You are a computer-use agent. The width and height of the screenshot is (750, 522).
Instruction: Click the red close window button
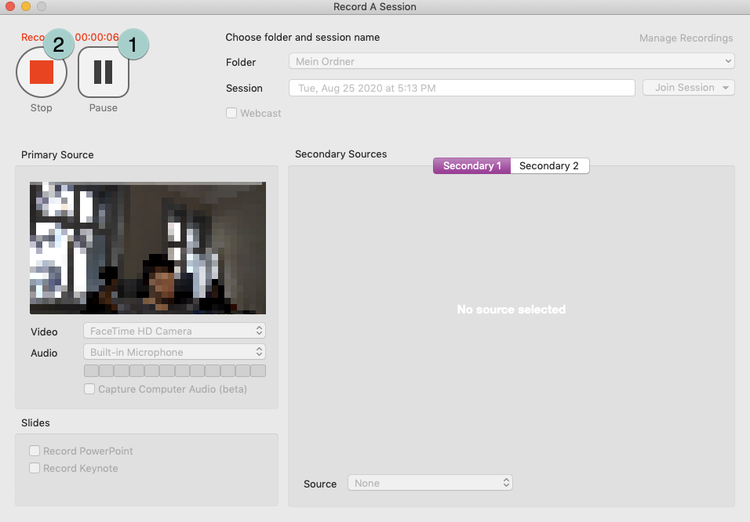[x=10, y=7]
